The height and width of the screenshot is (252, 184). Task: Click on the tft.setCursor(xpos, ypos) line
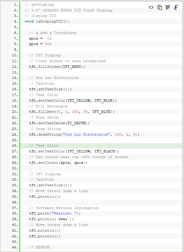point(58,163)
